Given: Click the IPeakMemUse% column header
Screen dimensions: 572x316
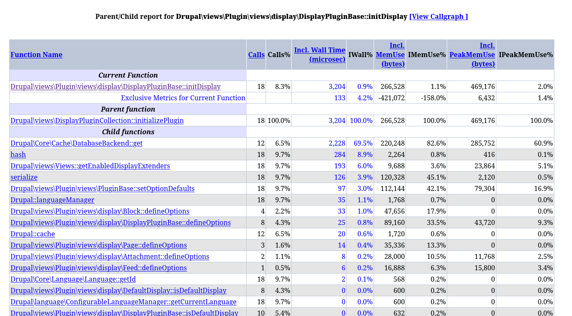Looking at the screenshot, I should (x=526, y=55).
